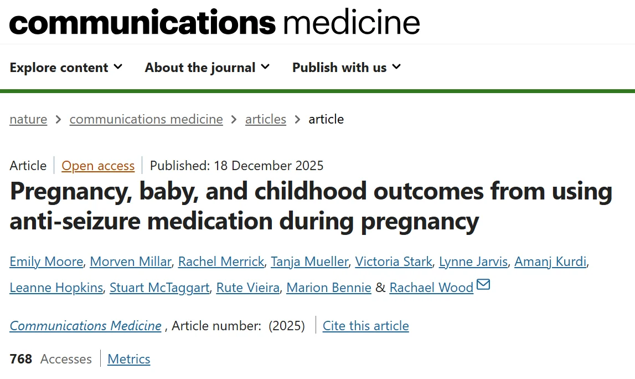View author Tanja Mueller's profile
Viewport: 635px width, 379px height.
coord(309,262)
